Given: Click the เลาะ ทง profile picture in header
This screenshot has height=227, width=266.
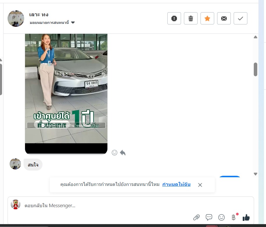Looking at the screenshot, I should (x=16, y=19).
